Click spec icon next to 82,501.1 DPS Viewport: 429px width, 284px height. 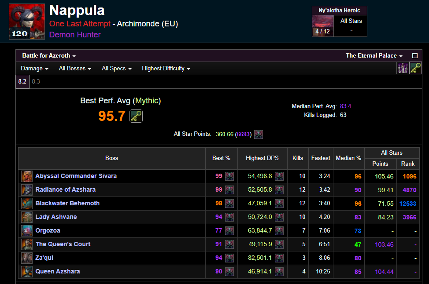[x=279, y=258]
